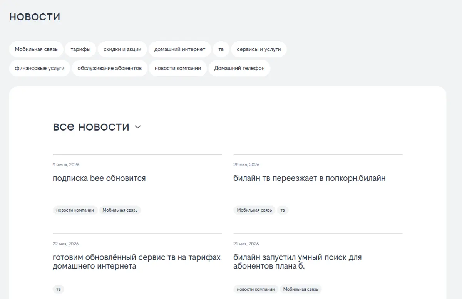The width and height of the screenshot is (462, 299).
Task: Select the 'Домашний телефон' filter chip
Action: (239, 68)
